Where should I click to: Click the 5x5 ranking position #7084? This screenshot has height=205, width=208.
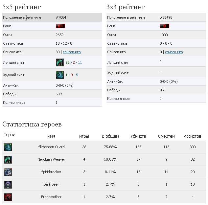[x=61, y=17]
